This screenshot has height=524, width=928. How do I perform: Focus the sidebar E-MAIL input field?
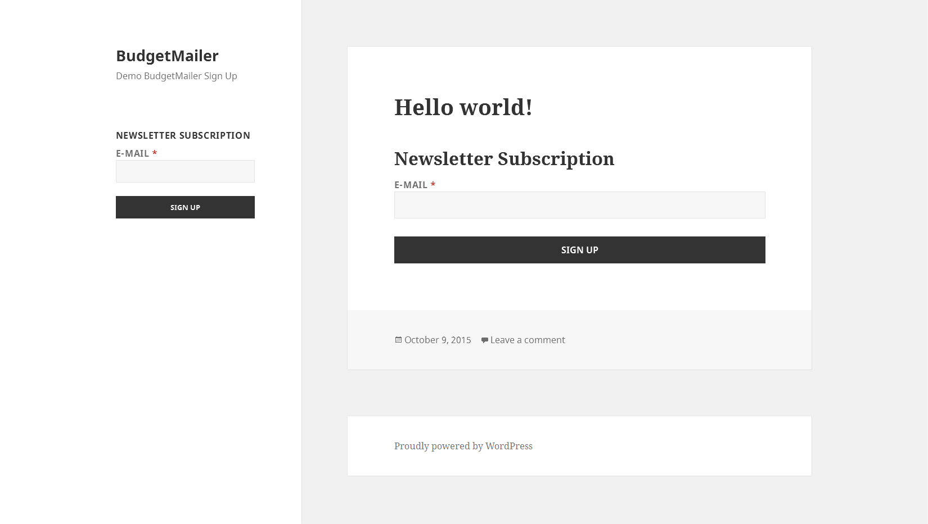click(185, 171)
